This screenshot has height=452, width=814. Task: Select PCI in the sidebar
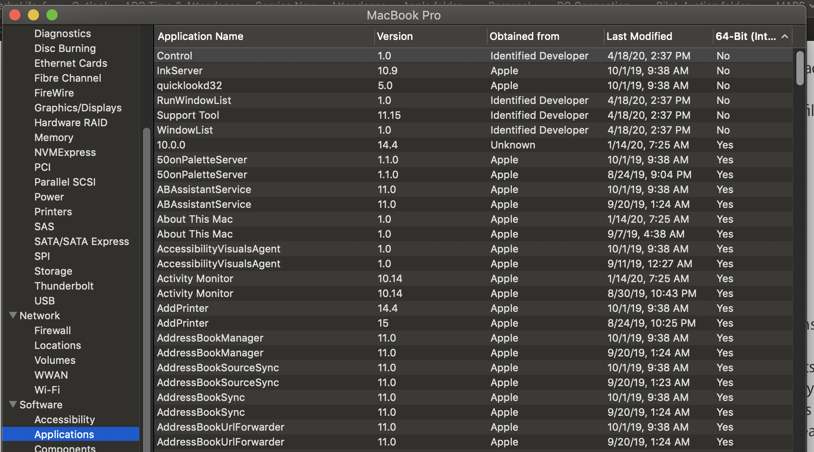pos(42,167)
